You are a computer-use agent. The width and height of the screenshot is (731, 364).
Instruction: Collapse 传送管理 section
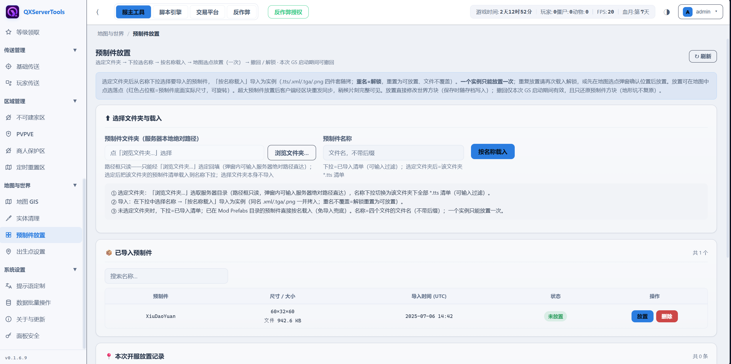(x=75, y=50)
